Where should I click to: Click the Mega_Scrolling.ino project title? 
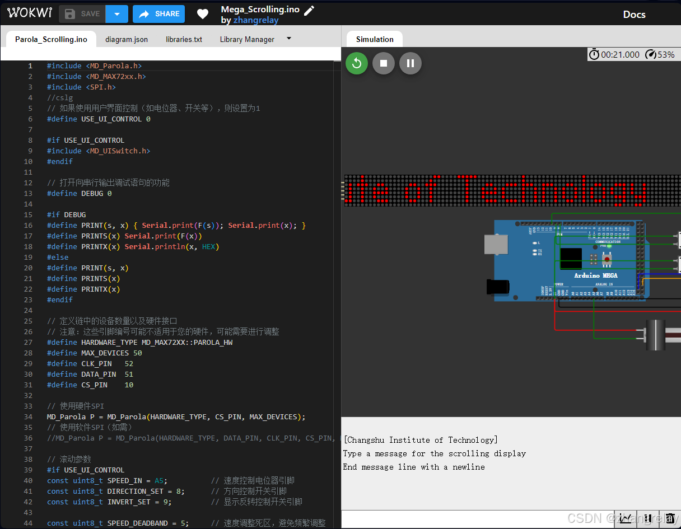tap(260, 10)
